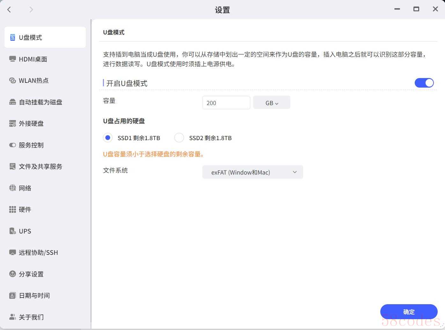This screenshot has width=445, height=330.
Task: Click the 外接硬盘 drive icon
Action: click(12, 124)
